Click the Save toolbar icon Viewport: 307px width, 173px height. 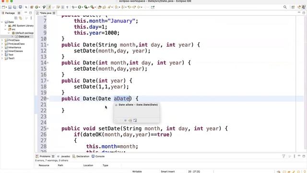[10, 7]
